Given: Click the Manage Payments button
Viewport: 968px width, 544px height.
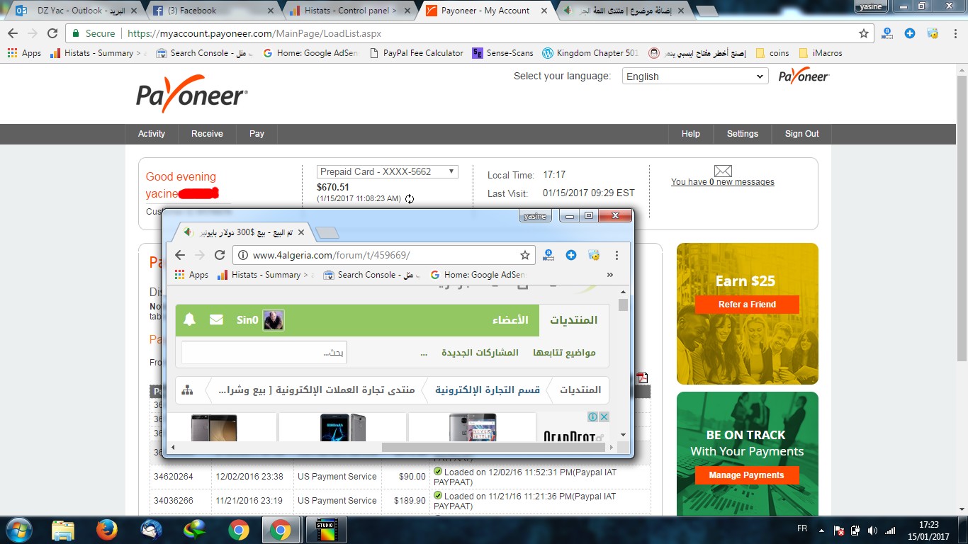Looking at the screenshot, I should (747, 475).
